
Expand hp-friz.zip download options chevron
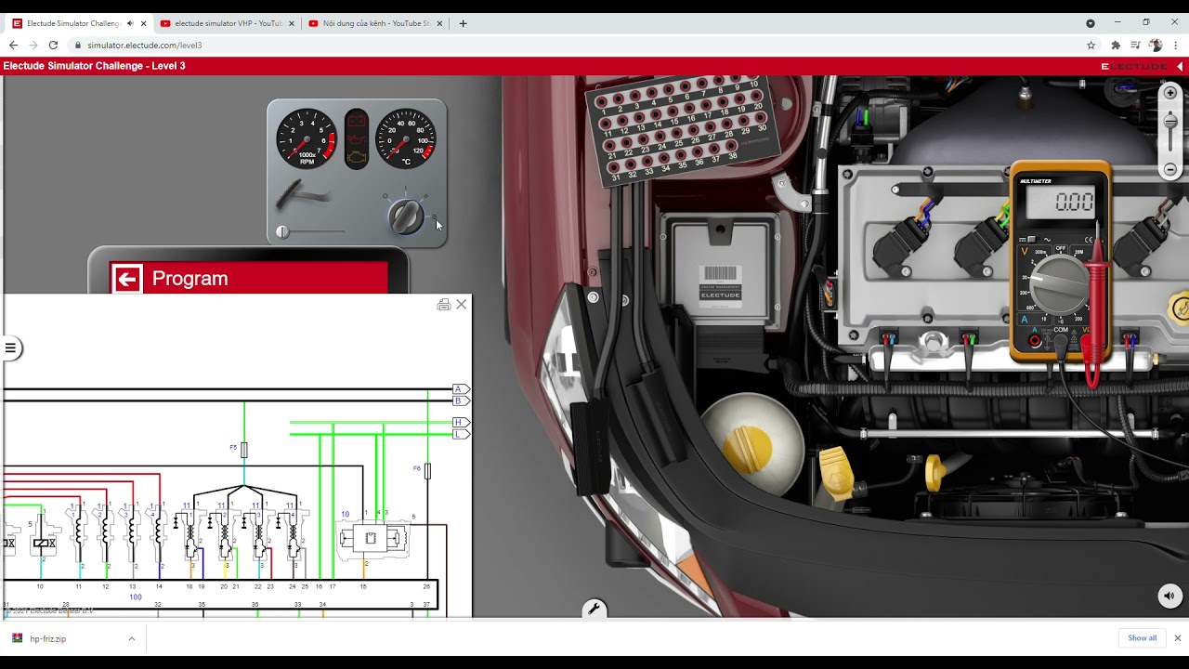131,638
